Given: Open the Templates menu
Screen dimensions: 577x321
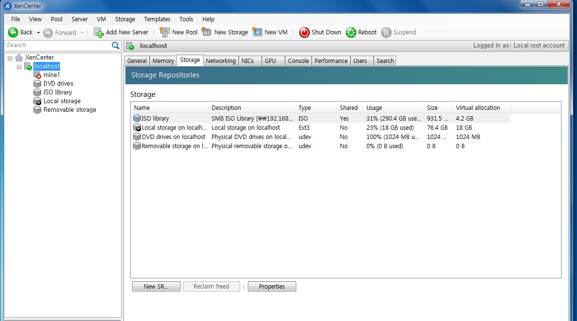Looking at the screenshot, I should click(x=157, y=19).
